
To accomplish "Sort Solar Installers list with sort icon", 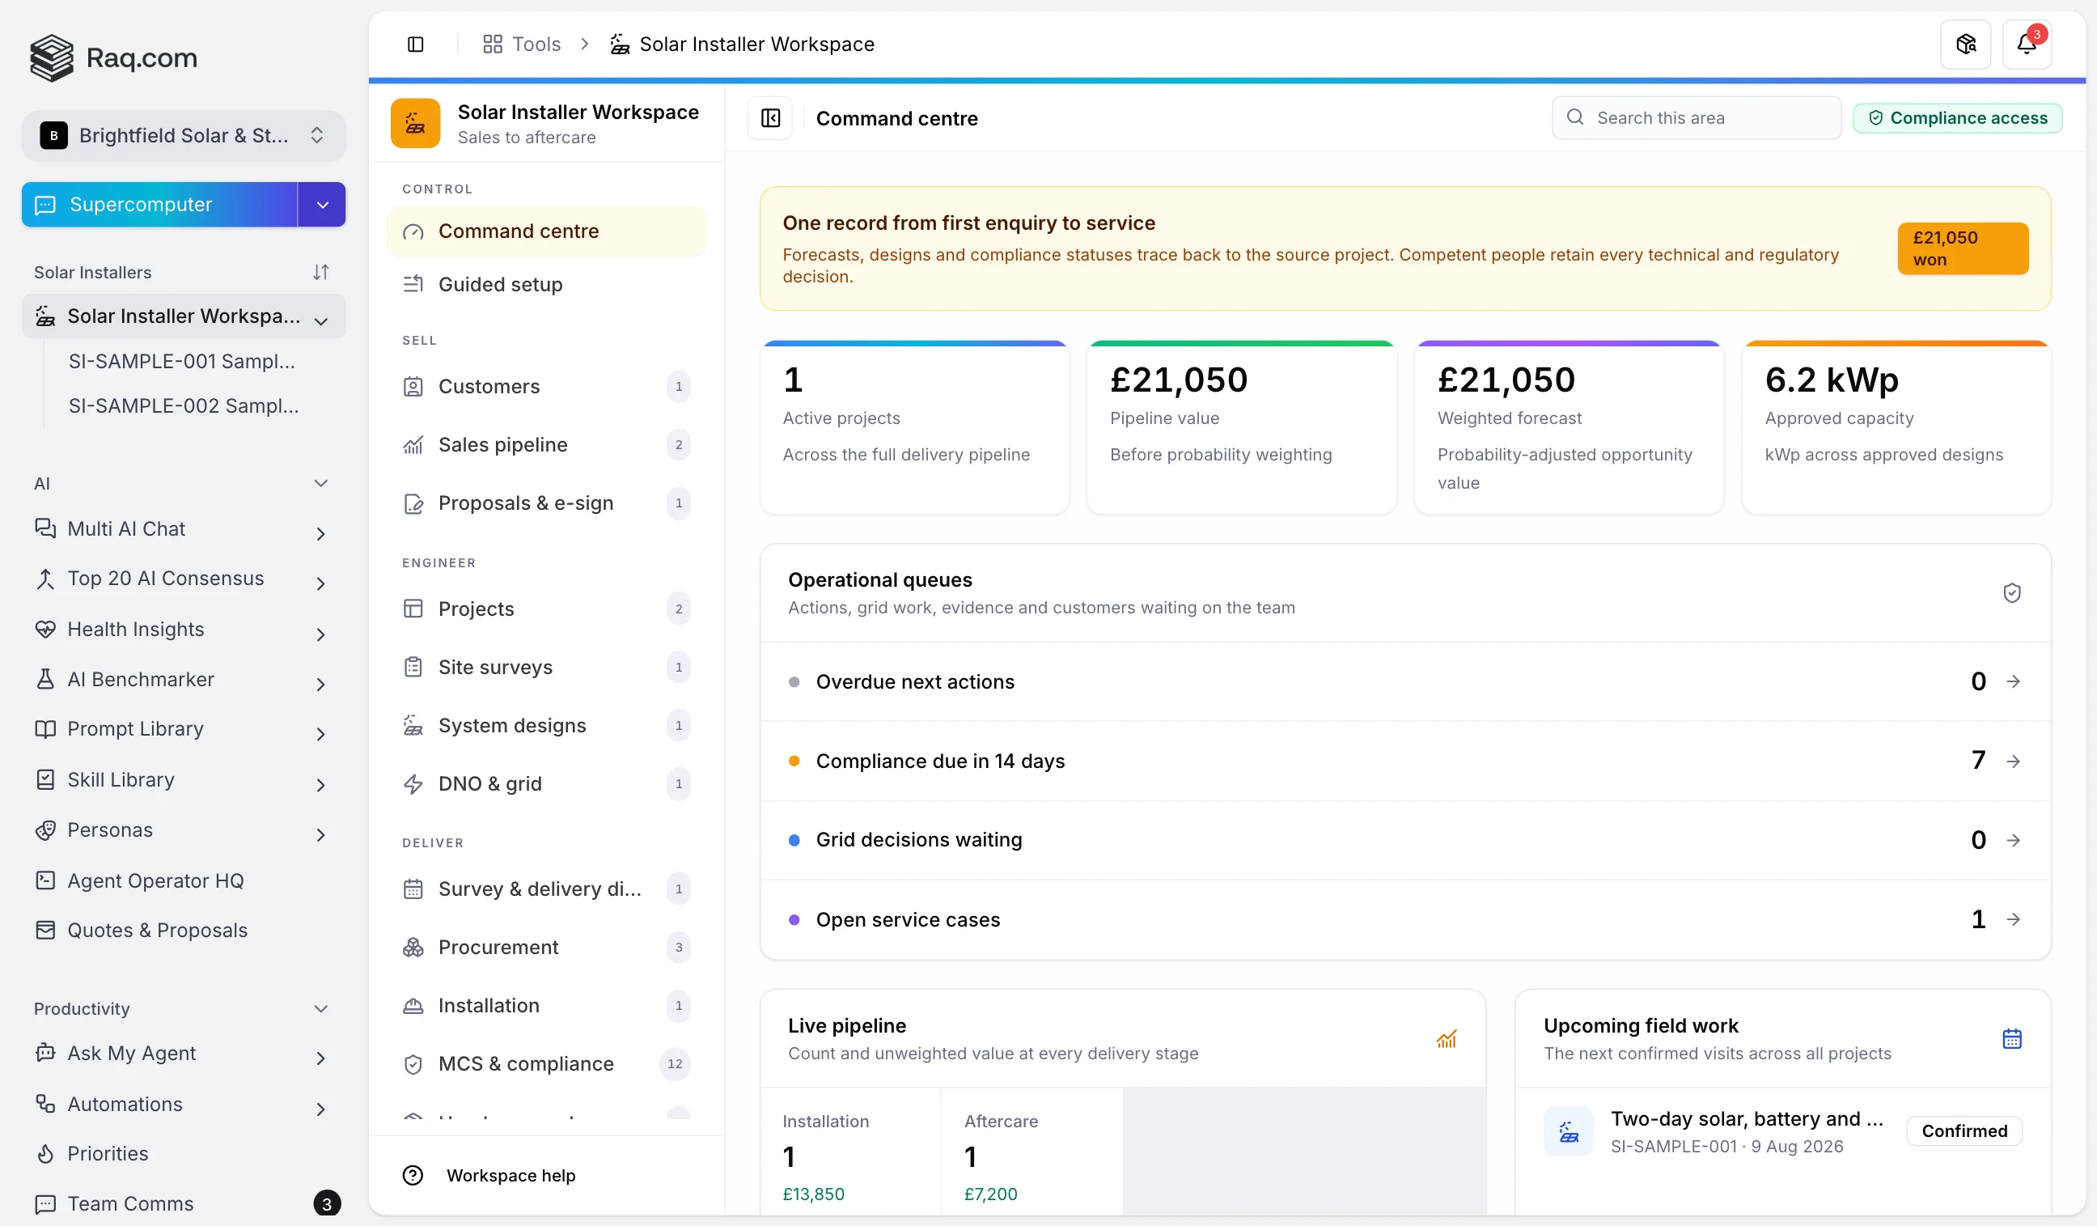I will (x=320, y=272).
